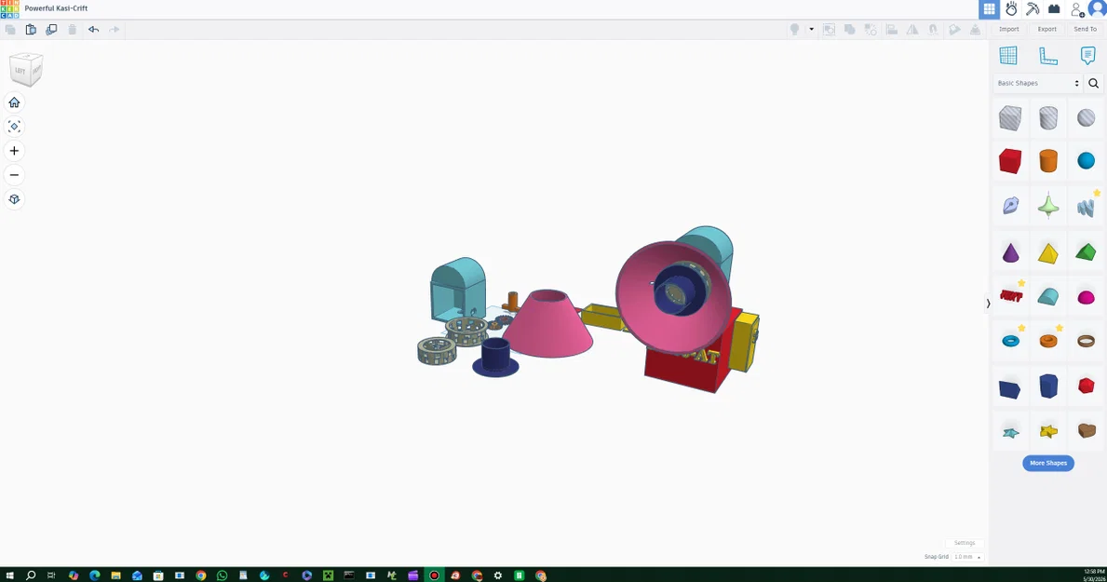Toggle the Cruise magnet tool
This screenshot has height=582, width=1107.
coord(933,30)
